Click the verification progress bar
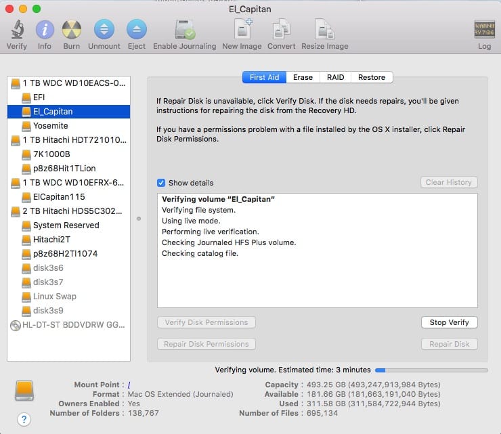The image size is (501, 434). point(431,370)
